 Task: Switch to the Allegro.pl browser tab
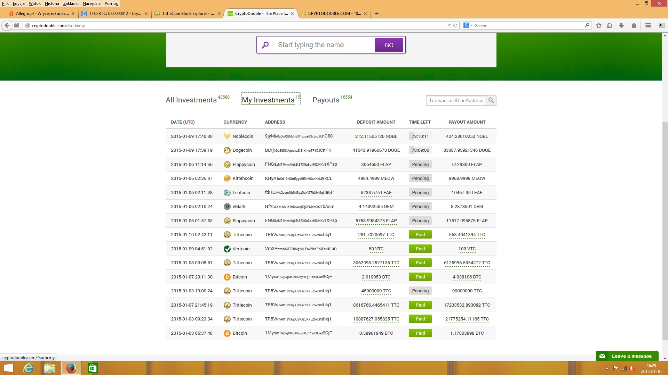click(x=42, y=14)
